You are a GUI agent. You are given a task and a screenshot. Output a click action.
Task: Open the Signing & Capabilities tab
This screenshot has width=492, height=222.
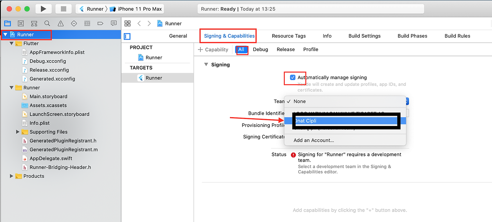(229, 36)
